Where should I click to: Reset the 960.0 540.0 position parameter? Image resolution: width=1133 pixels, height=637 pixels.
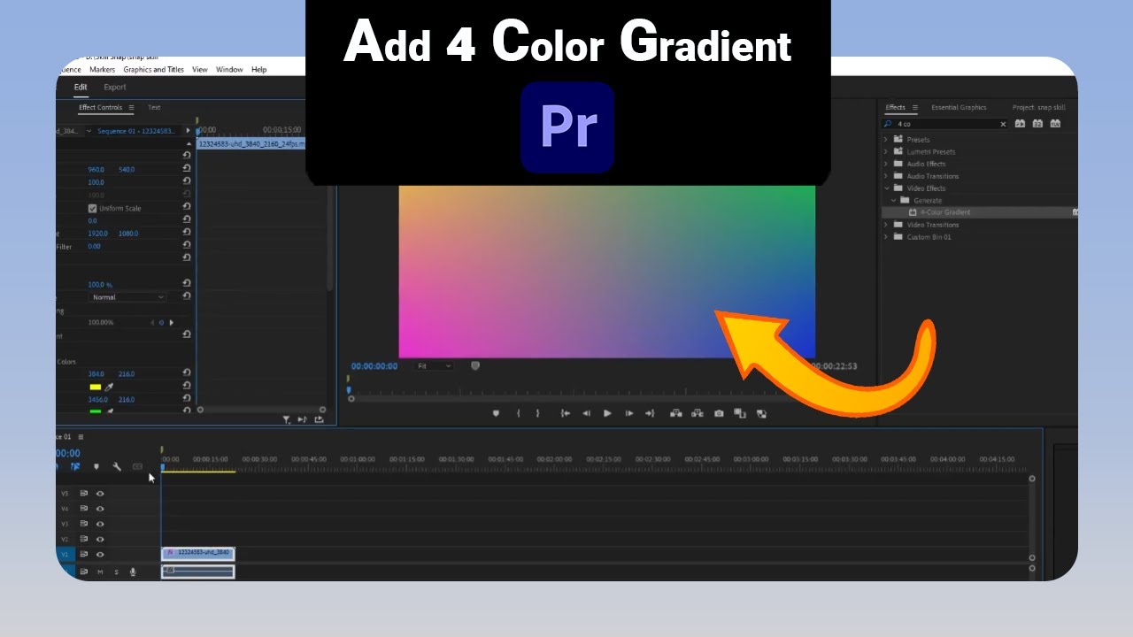pyautogui.click(x=186, y=169)
